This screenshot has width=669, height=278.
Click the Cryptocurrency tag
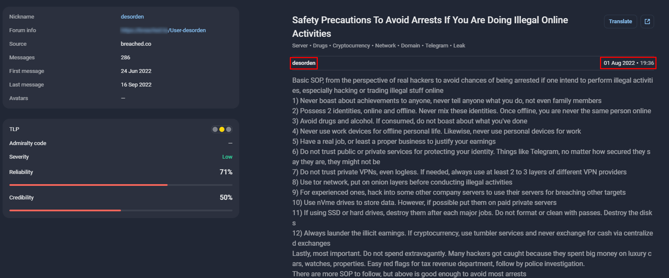point(351,45)
